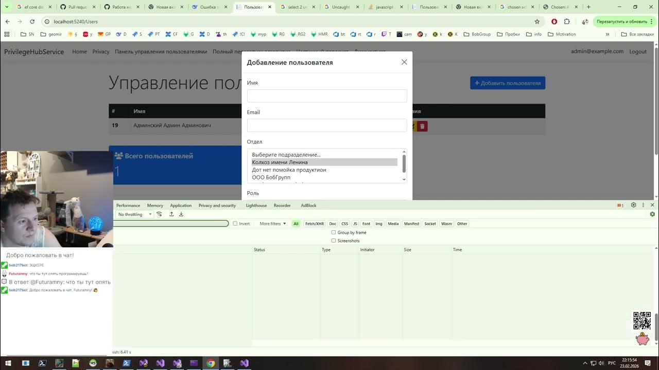Image resolution: width=659 pixels, height=370 pixels.
Task: Open a new Chrome tab
Action: pyautogui.click(x=588, y=7)
